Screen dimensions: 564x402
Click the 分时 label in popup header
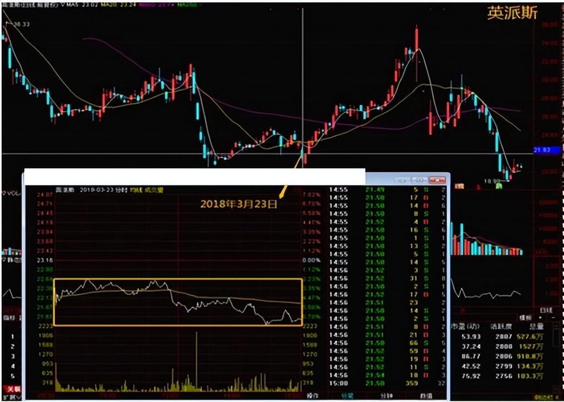[x=121, y=189]
